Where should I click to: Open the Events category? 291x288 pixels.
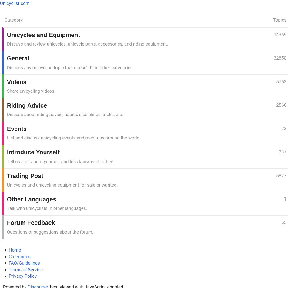pos(17,129)
